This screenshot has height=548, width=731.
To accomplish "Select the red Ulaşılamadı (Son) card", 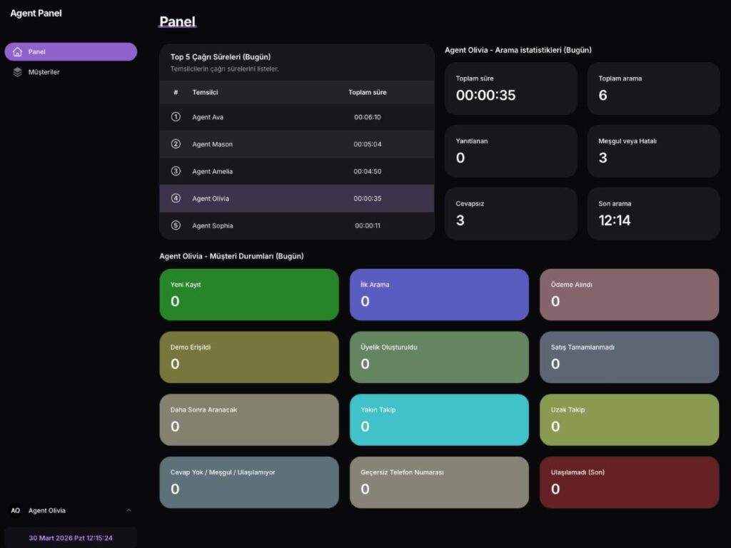I will (630, 482).
